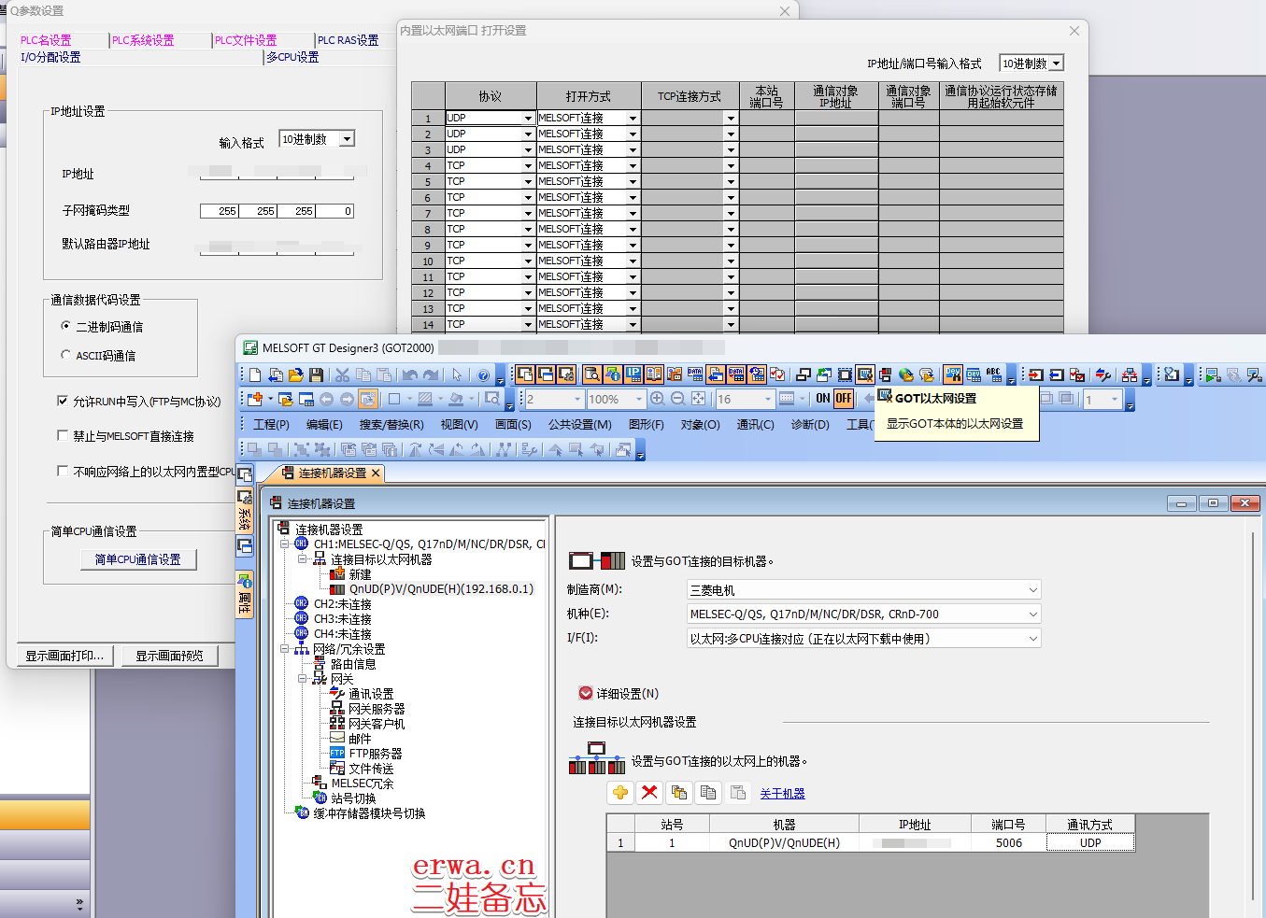
Task: Open IP地址/端口号输入格式 dropdown
Action: pyautogui.click(x=1056, y=64)
